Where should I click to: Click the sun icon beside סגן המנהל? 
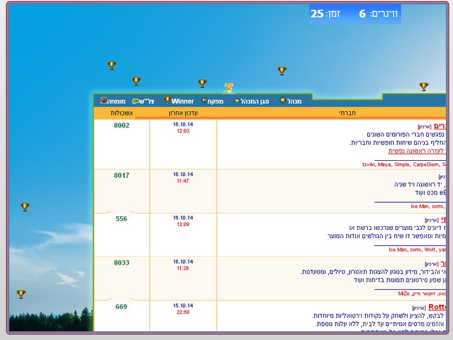tap(237, 101)
